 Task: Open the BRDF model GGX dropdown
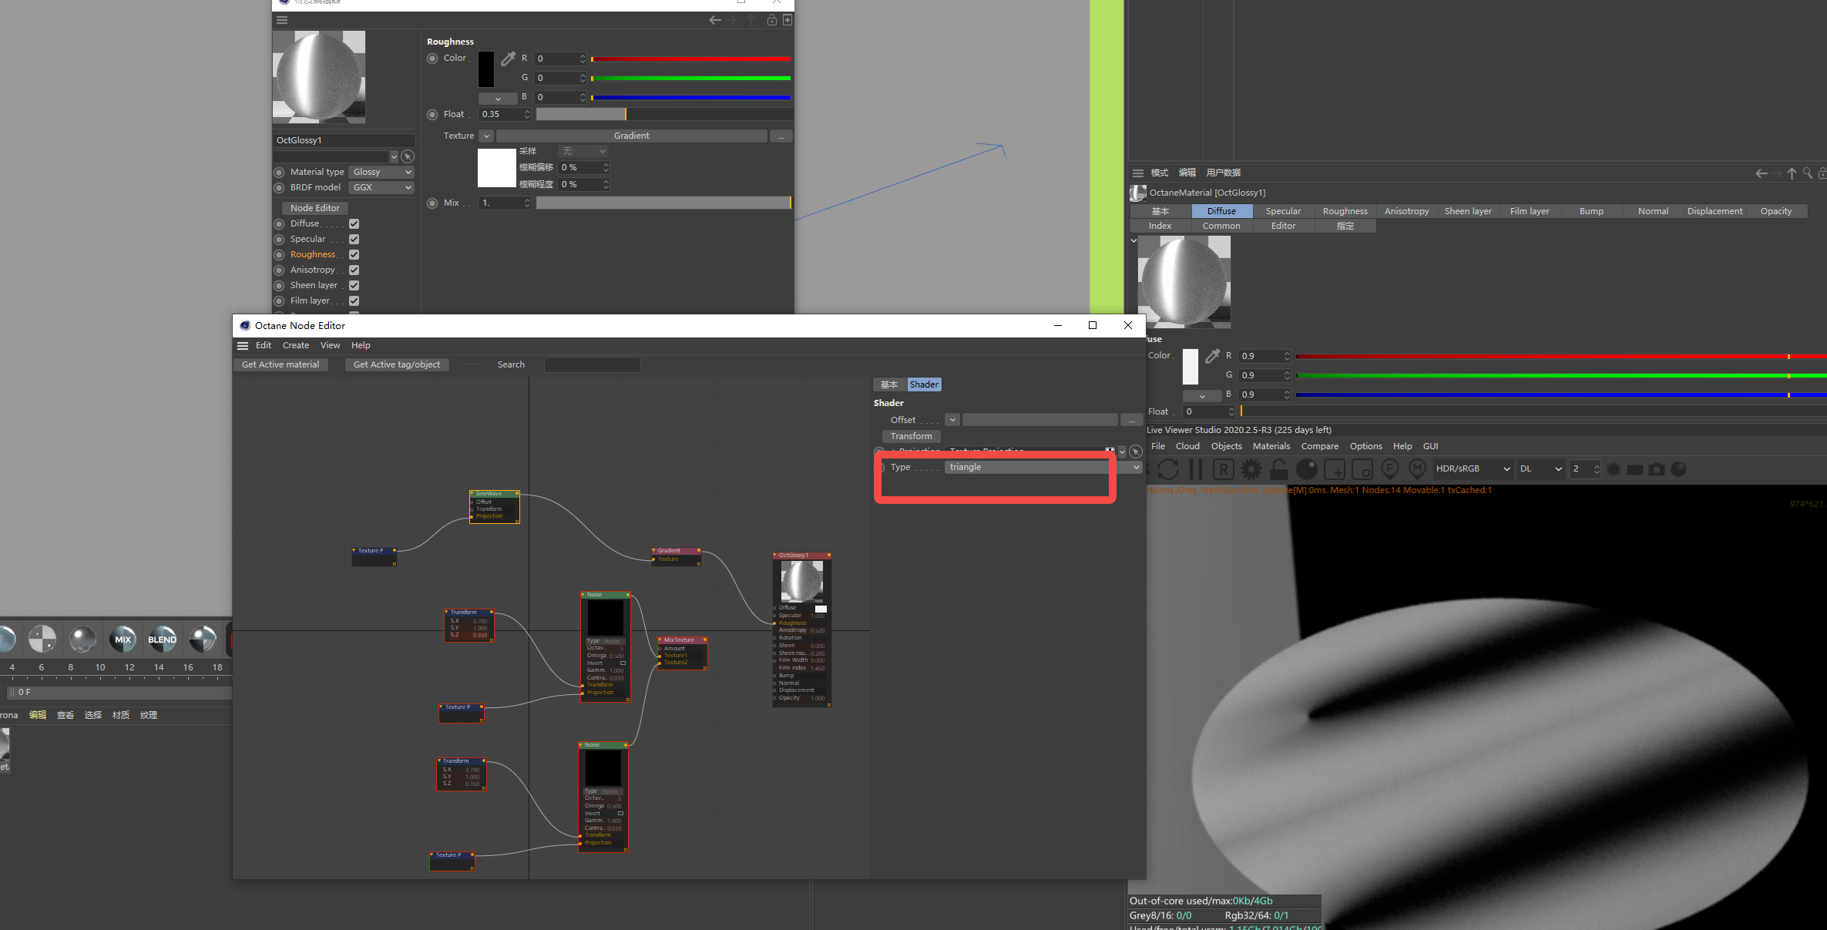[x=381, y=187]
